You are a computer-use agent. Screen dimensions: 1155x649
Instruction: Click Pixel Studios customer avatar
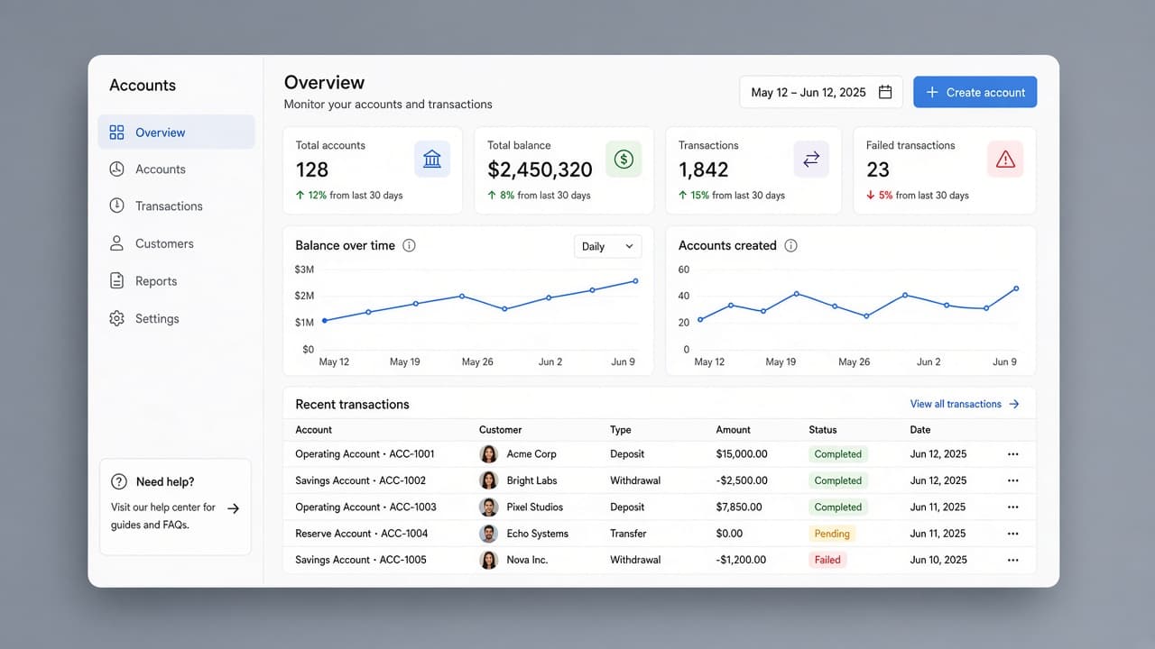pos(488,507)
